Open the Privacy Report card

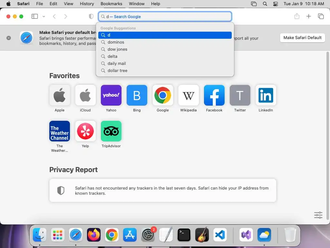tap(163, 191)
